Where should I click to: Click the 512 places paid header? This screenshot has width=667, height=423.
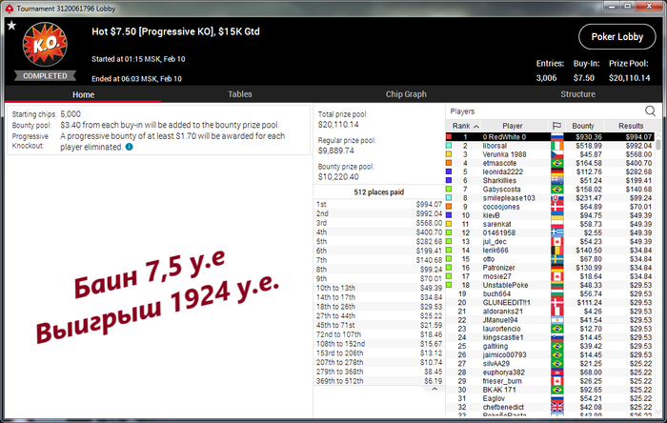(x=379, y=192)
